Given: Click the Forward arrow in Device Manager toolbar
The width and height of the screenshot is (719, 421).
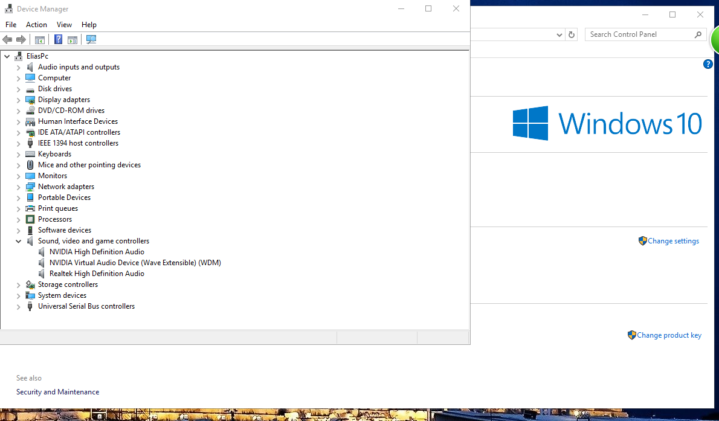Looking at the screenshot, I should coord(21,39).
